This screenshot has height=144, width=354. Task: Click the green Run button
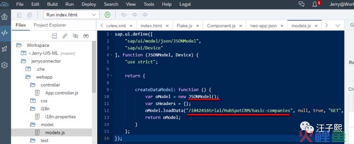107,15
